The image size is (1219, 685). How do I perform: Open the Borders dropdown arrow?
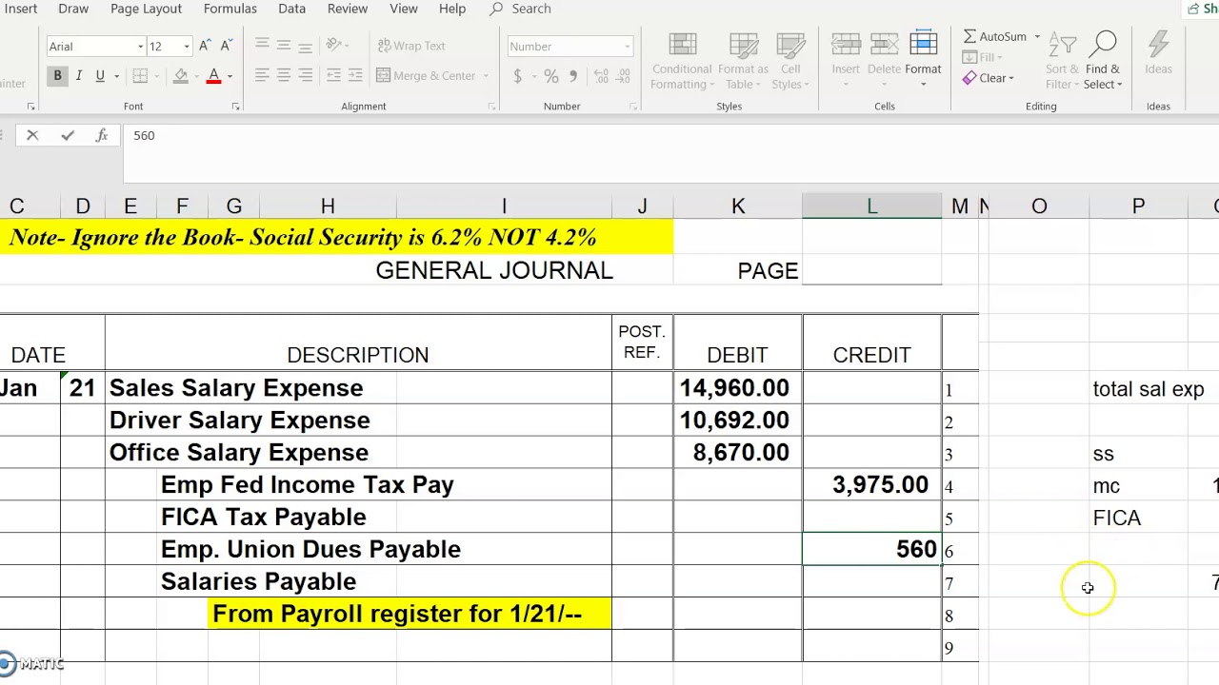tap(156, 76)
